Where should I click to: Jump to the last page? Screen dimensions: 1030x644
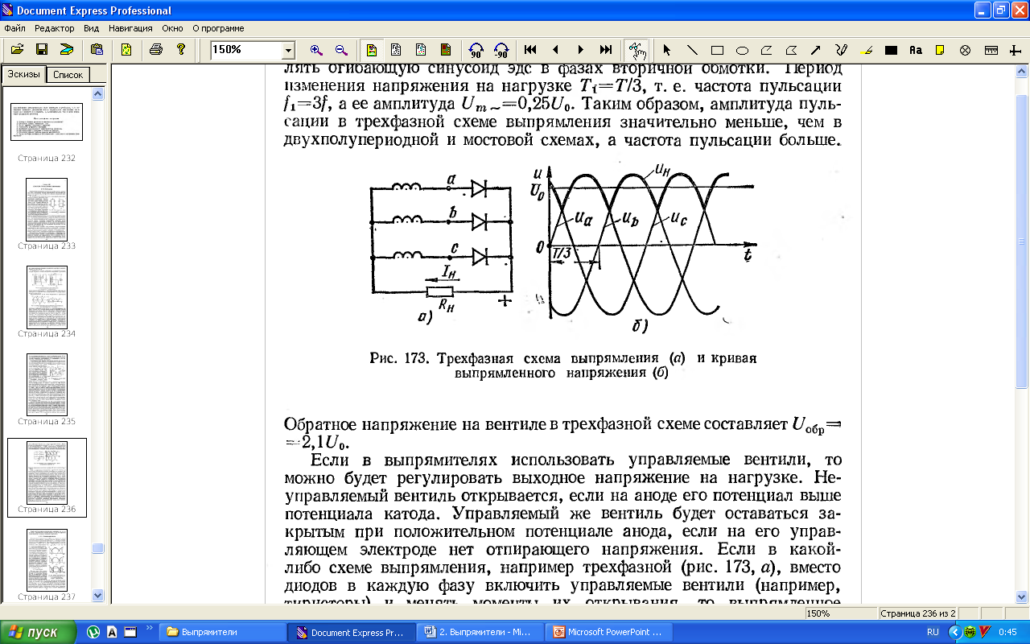606,49
